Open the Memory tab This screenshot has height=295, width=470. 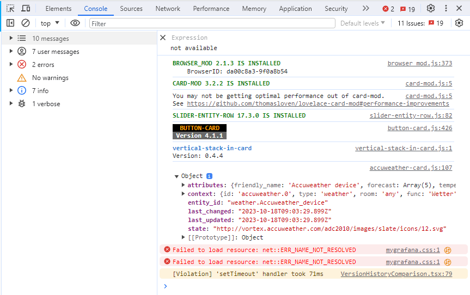pyautogui.click(x=254, y=9)
